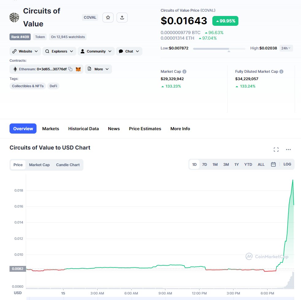Viewport: 301px width, 300px height.
Task: Open chart in fullscreen mode
Action: point(276,150)
